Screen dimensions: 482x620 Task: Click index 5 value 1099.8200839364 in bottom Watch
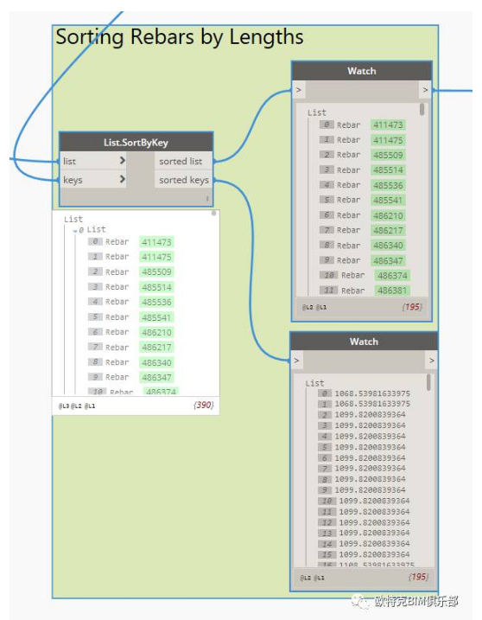tap(370, 447)
